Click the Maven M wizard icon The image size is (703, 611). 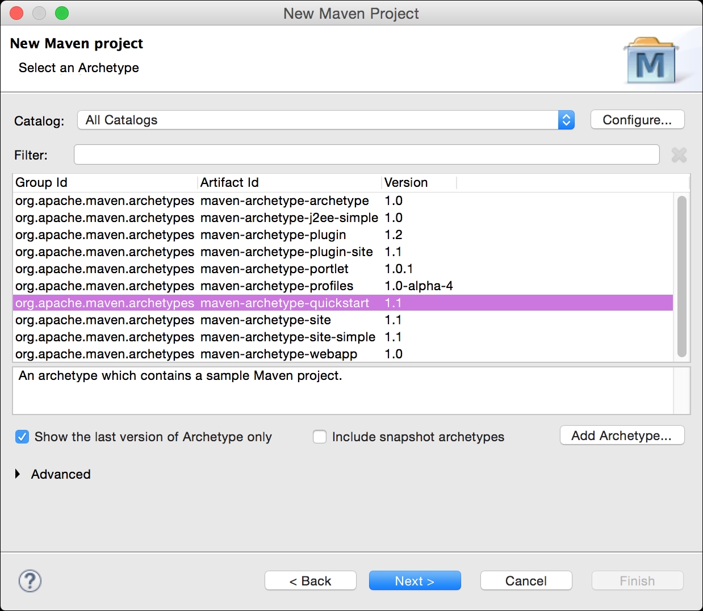click(651, 61)
